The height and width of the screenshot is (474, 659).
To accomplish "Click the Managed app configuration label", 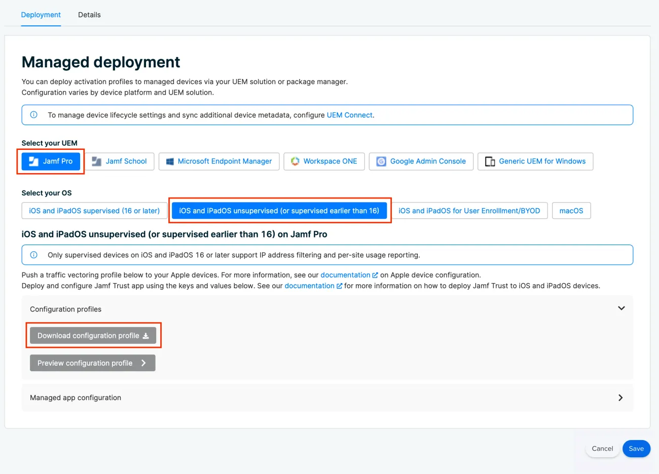I will click(x=76, y=398).
